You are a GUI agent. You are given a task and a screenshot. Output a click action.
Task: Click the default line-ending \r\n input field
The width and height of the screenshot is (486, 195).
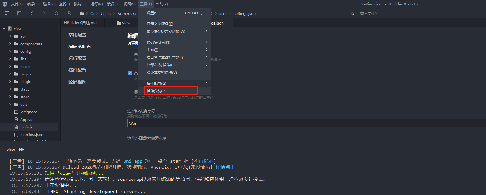pyautogui.click(x=306, y=123)
